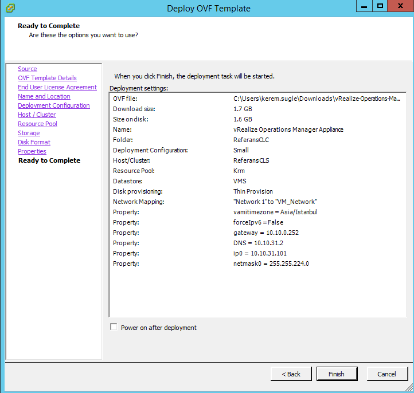Select the OVF file path value
414x393 pixels.
pos(317,99)
